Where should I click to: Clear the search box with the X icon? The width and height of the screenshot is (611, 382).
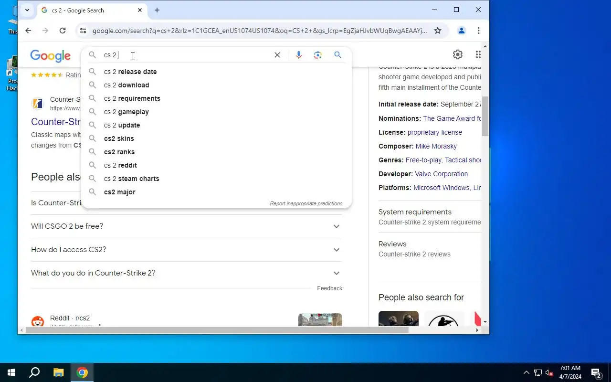[277, 55]
